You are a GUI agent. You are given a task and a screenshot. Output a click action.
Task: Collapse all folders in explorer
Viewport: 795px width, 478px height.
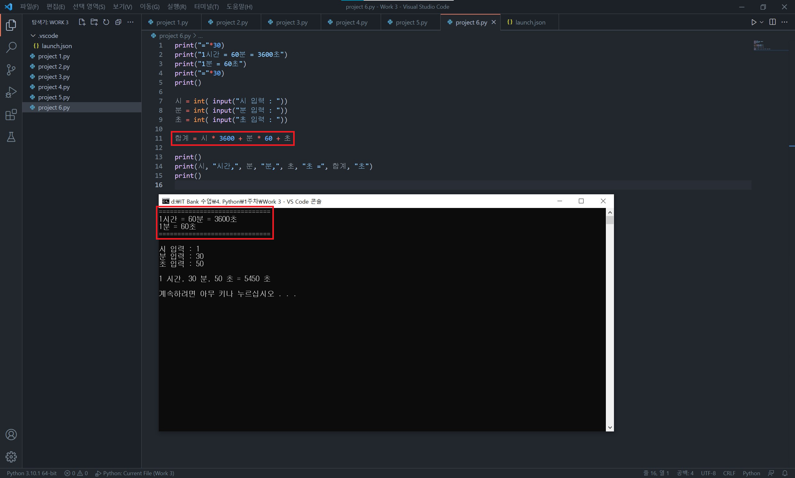tap(118, 22)
